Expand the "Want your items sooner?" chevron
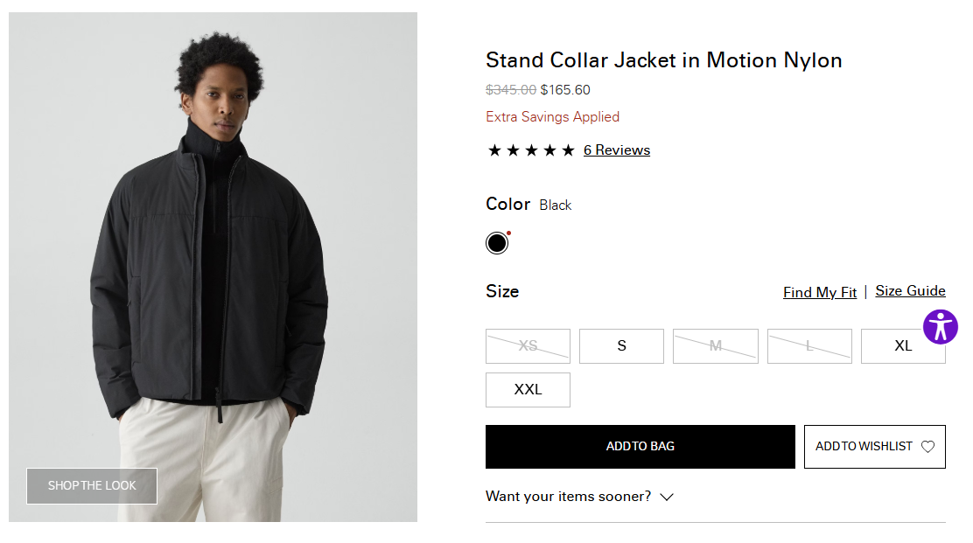 667,497
